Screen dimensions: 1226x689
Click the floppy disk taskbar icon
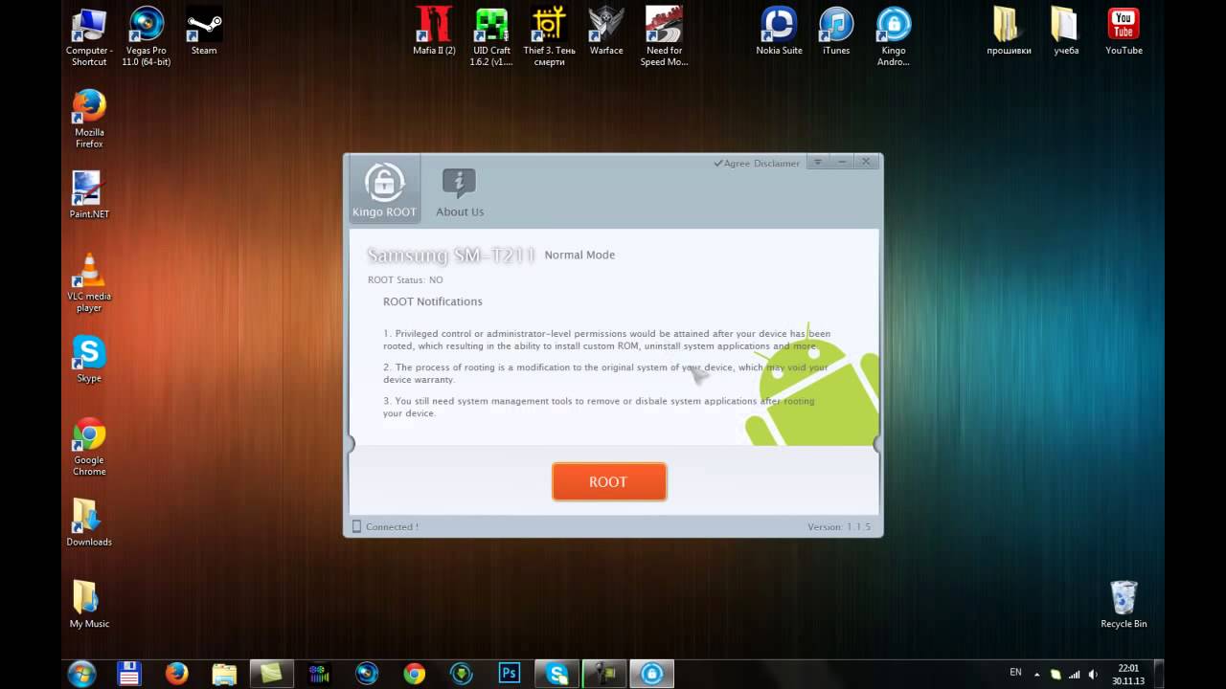129,674
